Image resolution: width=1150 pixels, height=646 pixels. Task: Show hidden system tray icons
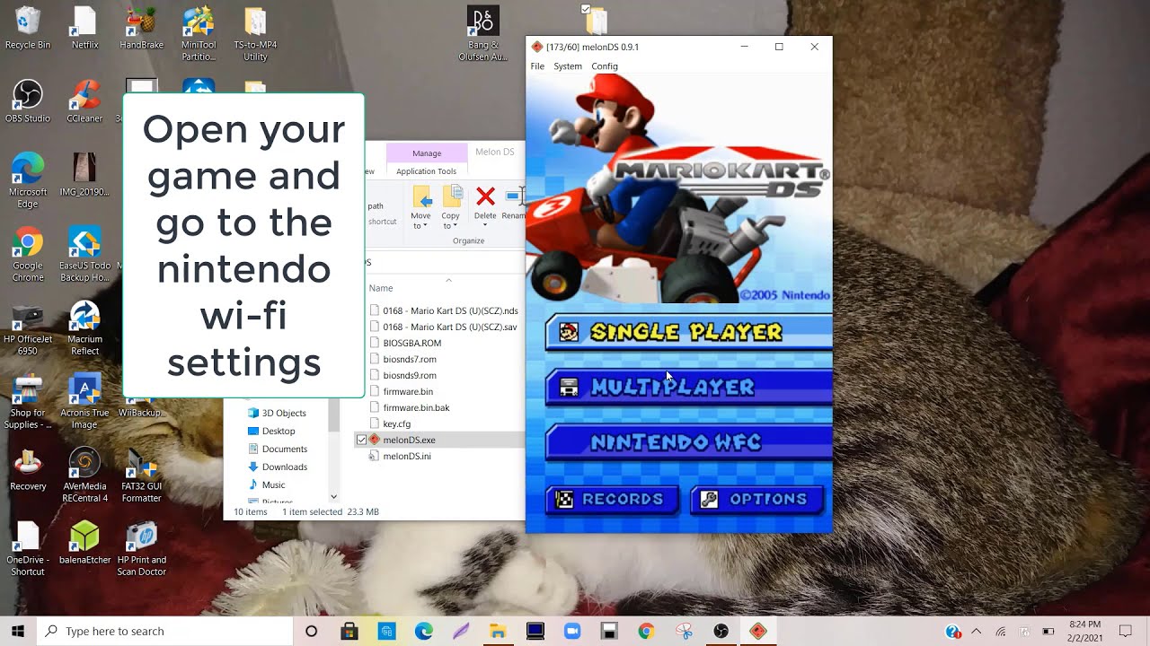click(x=977, y=631)
